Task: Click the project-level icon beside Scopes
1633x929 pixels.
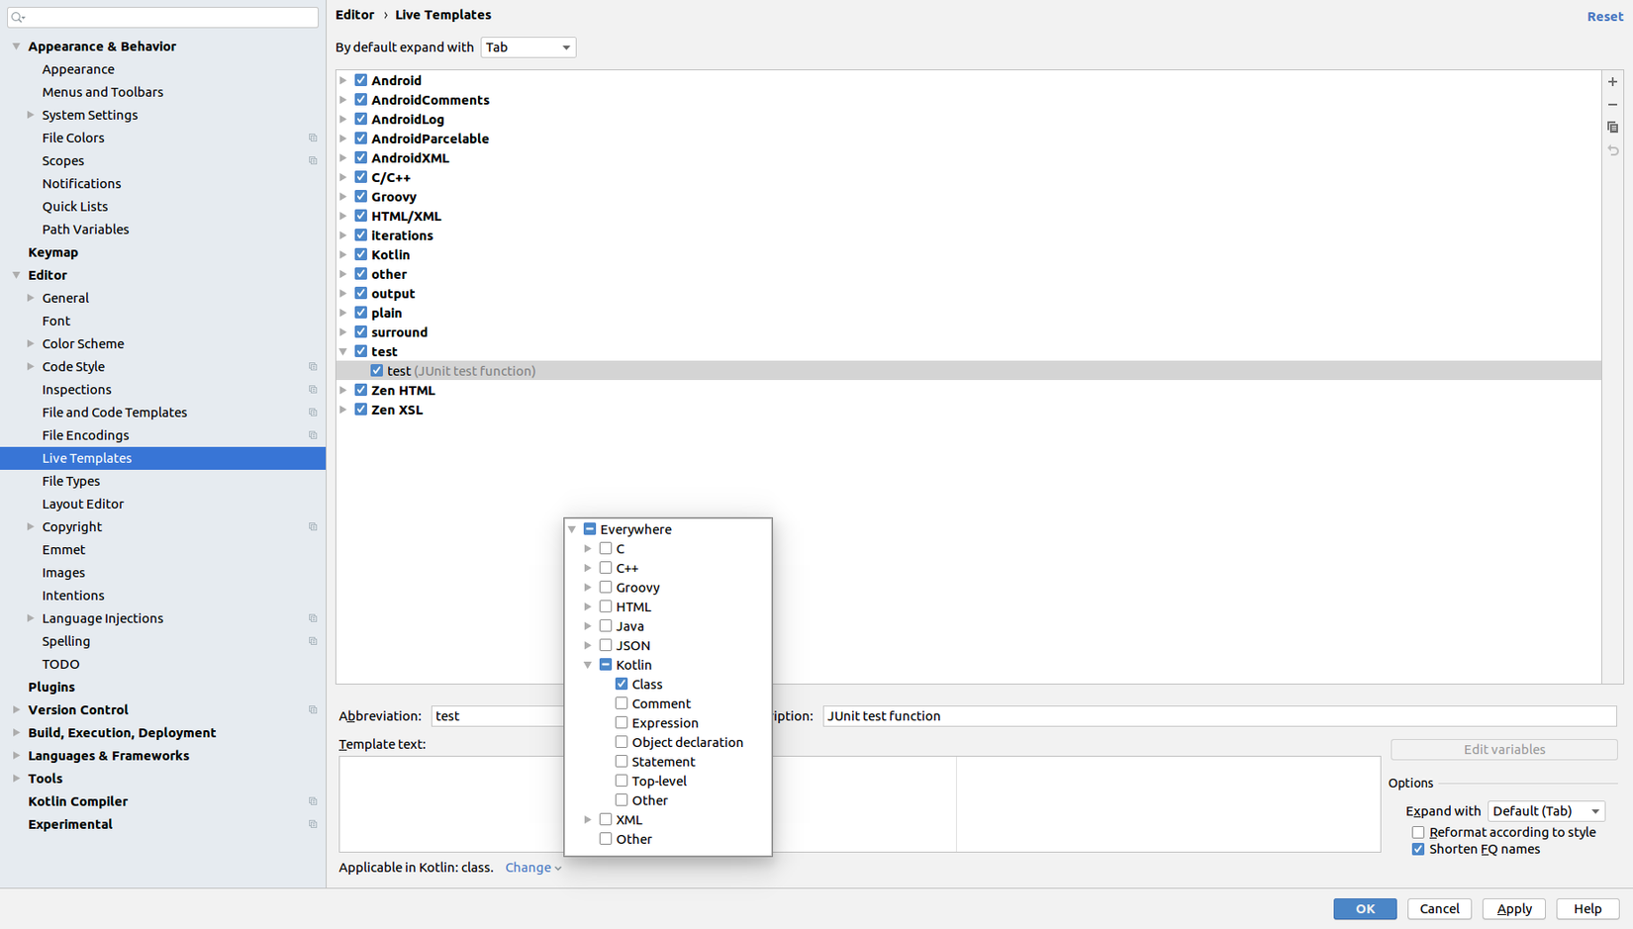Action: coord(313,160)
